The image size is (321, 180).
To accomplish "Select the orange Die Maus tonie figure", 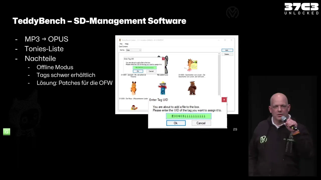I will [x=134, y=88].
